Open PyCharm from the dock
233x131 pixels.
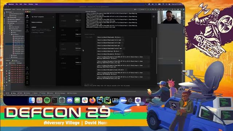(107, 100)
